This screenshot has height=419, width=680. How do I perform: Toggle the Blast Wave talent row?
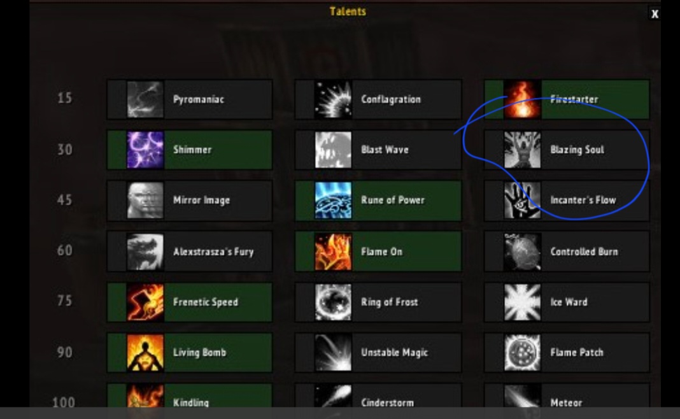(378, 150)
